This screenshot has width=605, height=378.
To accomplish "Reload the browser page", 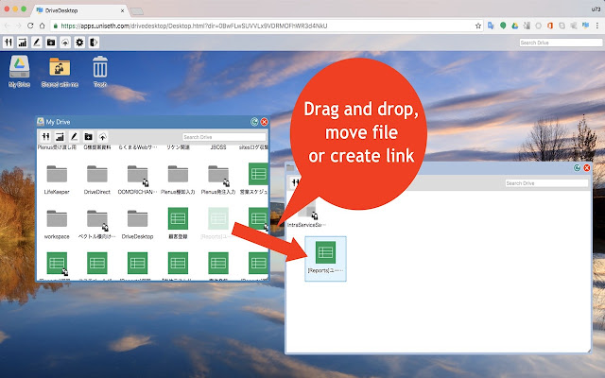I will [x=30, y=26].
